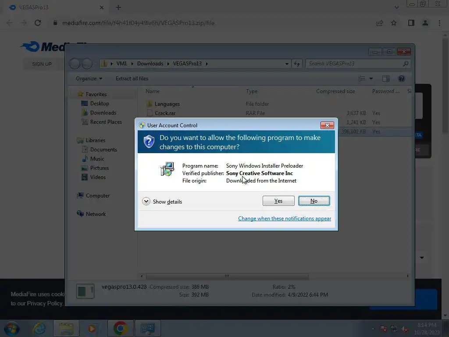Click the taskbar clock
This screenshot has height=337, width=449.
point(426,328)
